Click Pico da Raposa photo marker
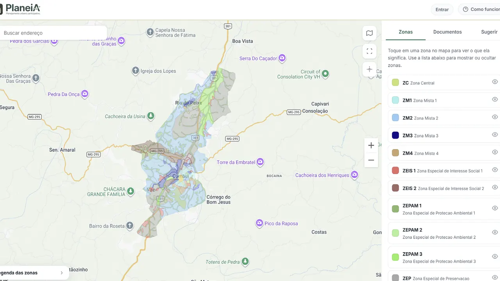Image resolution: width=500 pixels, height=281 pixels. coord(259,223)
